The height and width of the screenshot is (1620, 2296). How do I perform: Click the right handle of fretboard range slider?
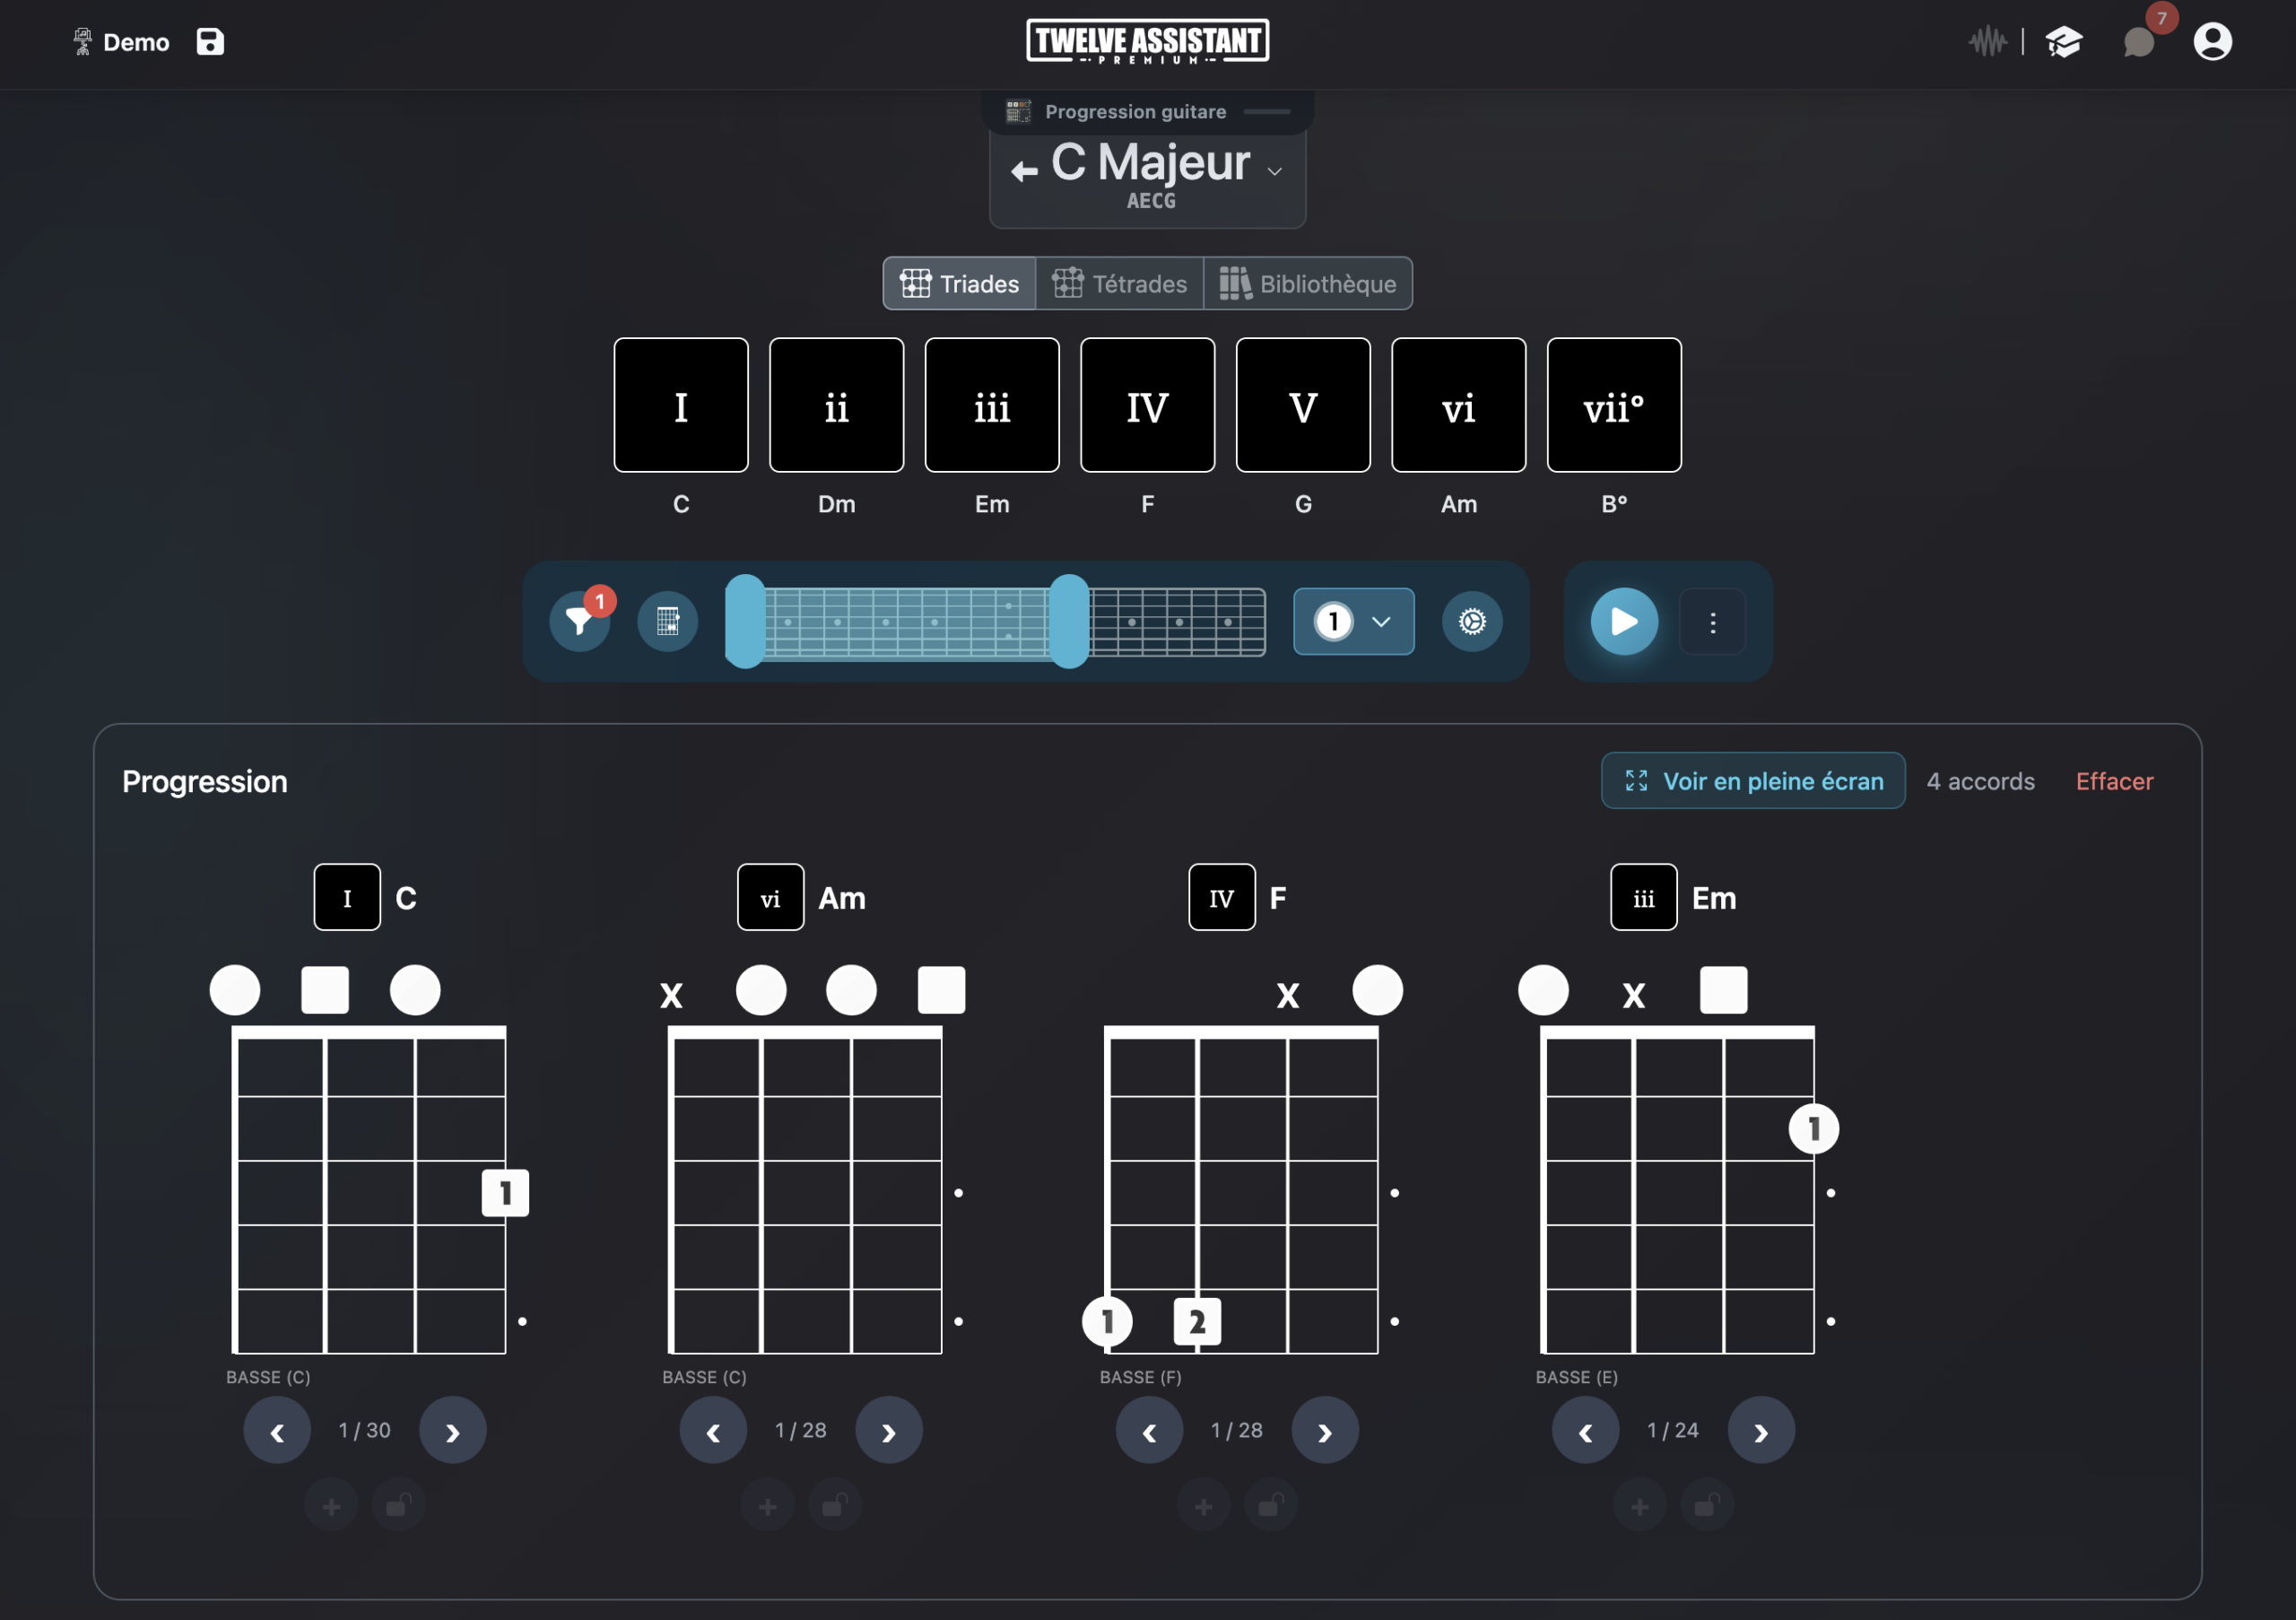(1069, 621)
